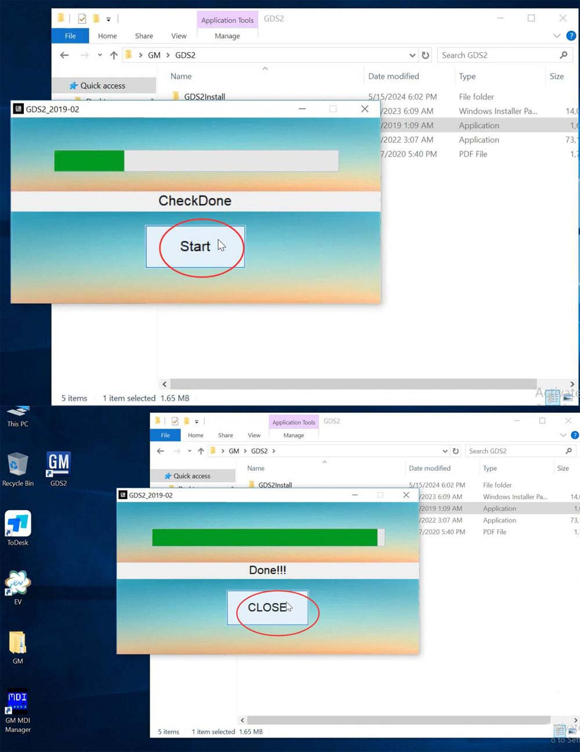Click the blue help icon in the upper Explorer window
Screen dimensions: 580x752
pos(571,35)
